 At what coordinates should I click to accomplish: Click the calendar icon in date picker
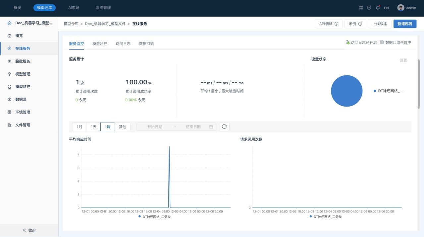(211, 127)
